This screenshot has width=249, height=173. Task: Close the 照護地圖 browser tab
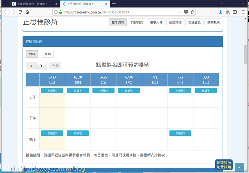56,4
